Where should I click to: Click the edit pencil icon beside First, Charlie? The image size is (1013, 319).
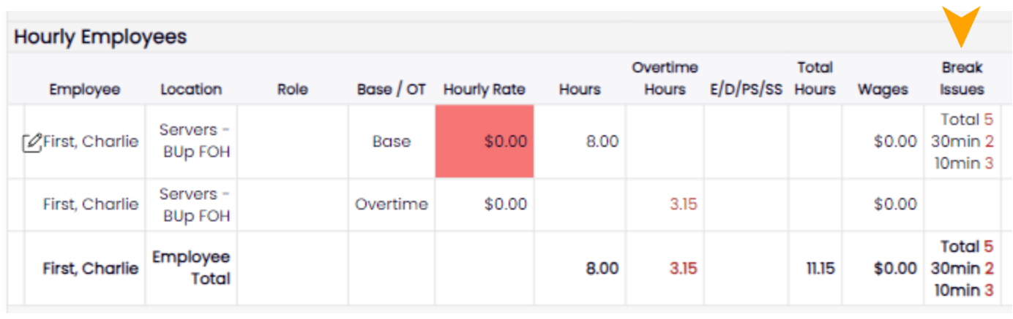32,142
